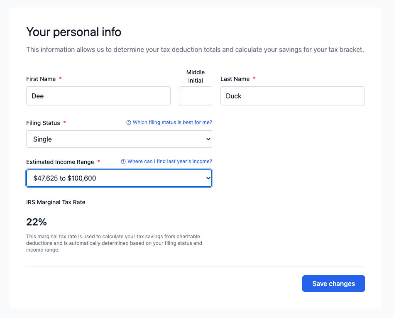Focus the Last Name field containing Duck

[293, 96]
